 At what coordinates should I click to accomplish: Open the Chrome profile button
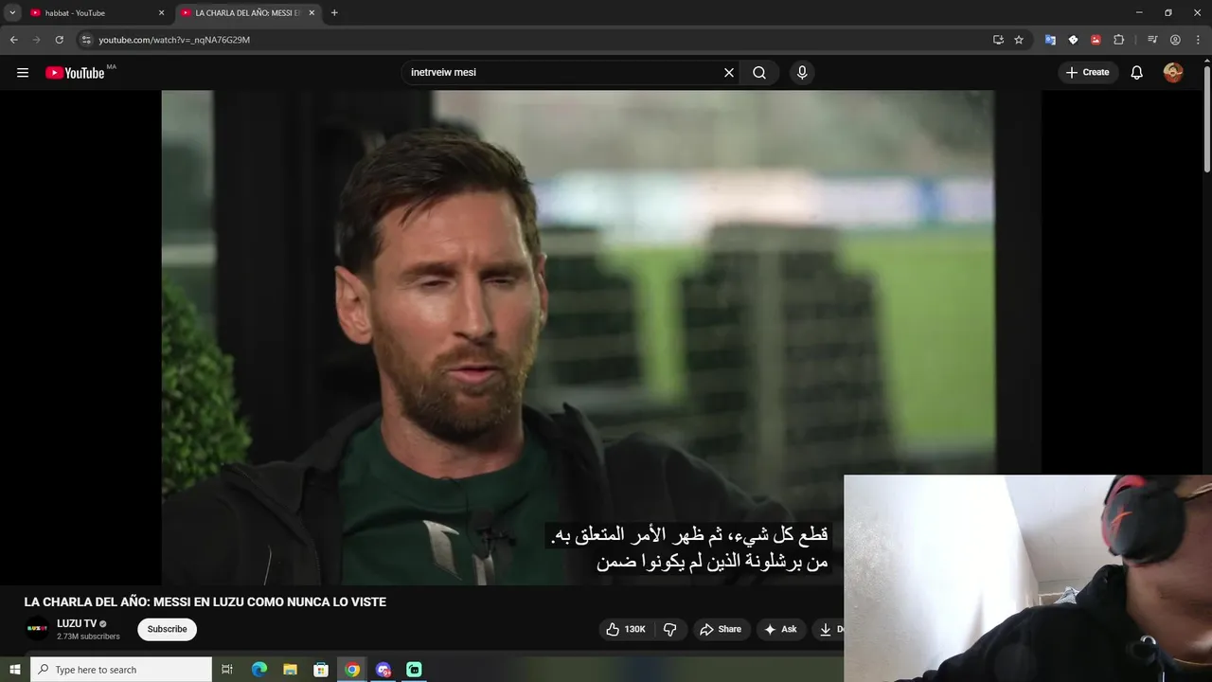coord(1175,40)
